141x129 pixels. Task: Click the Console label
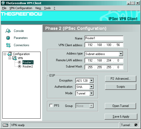(x=19, y=31)
